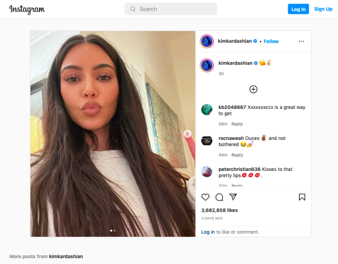The image size is (338, 264).
Task: Go to the next photo with the arrow
Action: [187, 133]
